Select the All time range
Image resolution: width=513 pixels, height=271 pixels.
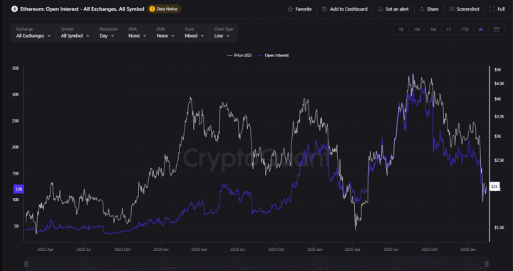pyautogui.click(x=481, y=29)
